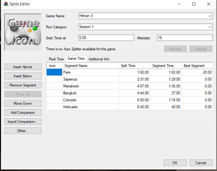Click Marrakesh segment time 1:36.00

tap(166, 86)
